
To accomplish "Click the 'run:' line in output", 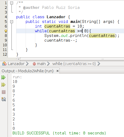I will click(17, 77).
